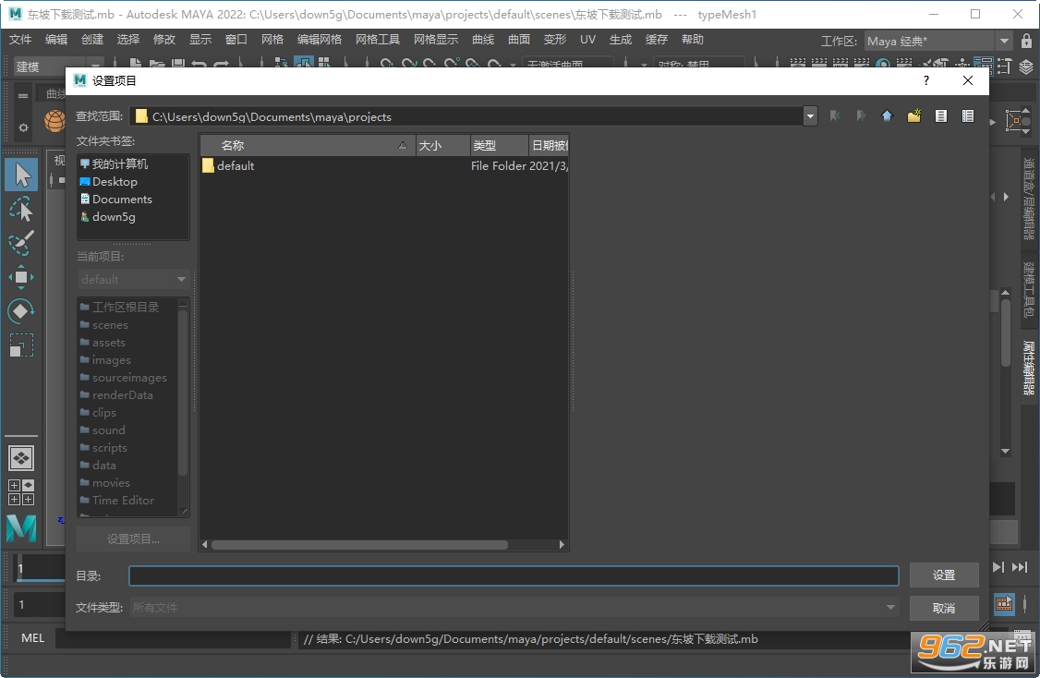1040x678 pixels.
Task: Click the 取消 button
Action: click(944, 608)
